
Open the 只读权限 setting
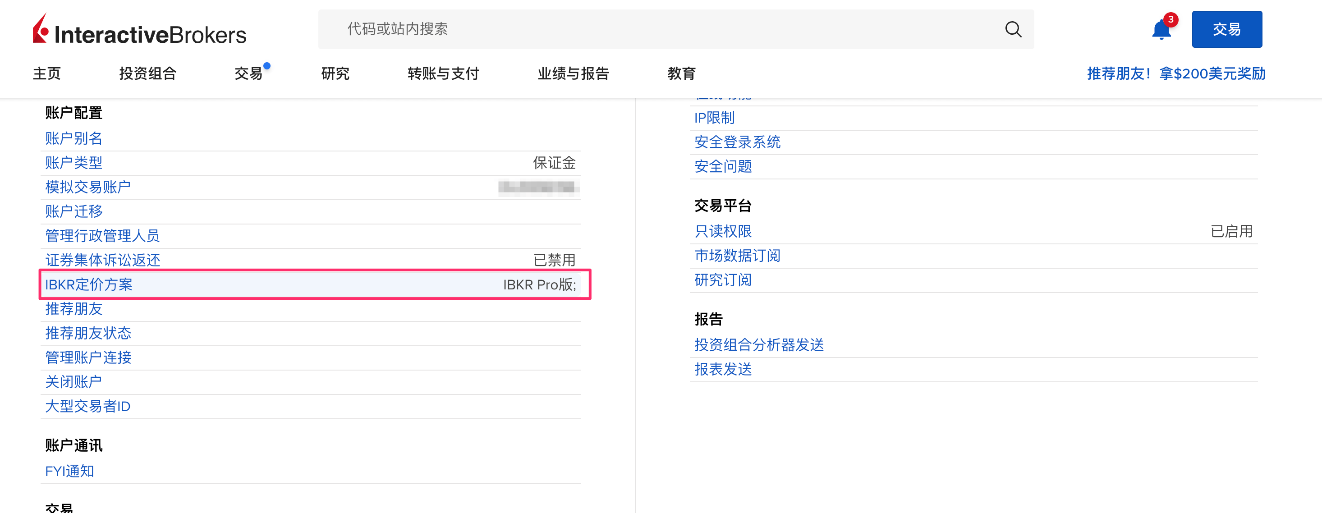coord(723,231)
